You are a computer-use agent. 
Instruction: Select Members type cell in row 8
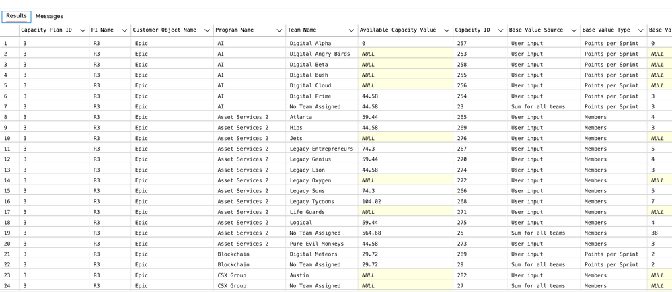613,117
